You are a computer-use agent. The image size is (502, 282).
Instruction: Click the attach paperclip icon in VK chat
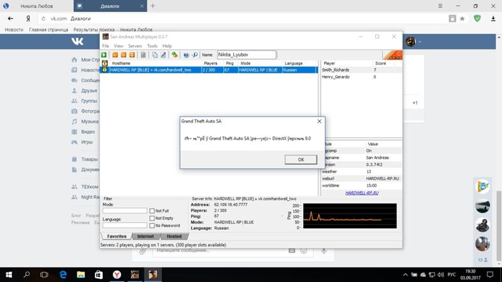[143, 251]
